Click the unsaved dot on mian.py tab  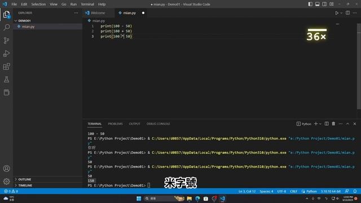[143, 13]
